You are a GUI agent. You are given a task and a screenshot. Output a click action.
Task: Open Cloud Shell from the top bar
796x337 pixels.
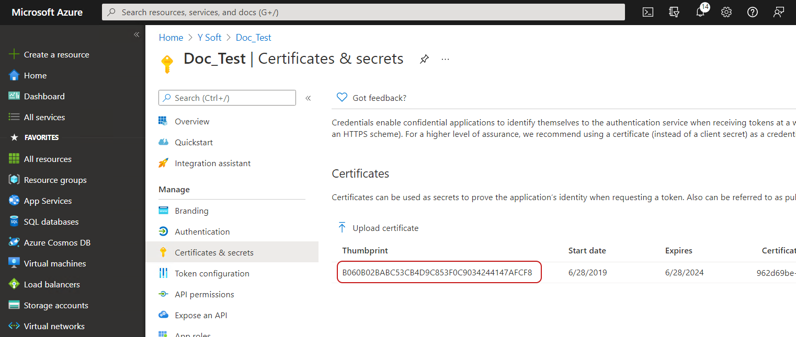pos(648,12)
